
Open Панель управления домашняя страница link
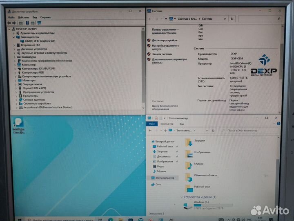coord(165,31)
